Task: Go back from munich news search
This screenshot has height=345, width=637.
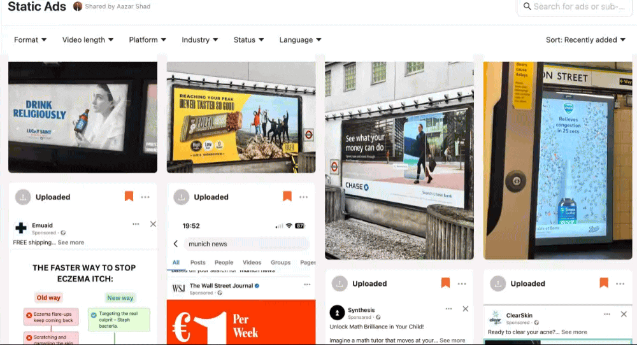Action: pyautogui.click(x=176, y=244)
